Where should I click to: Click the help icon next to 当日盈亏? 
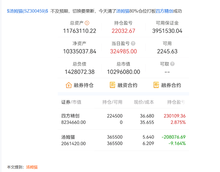[133, 43]
